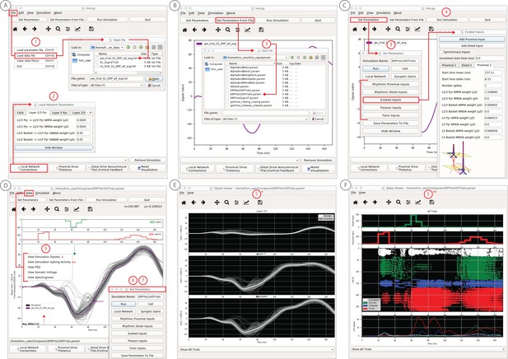
Task: Toggle the Synchronous Inputs checkbox in Evoked Inputs
Action: click(x=441, y=52)
